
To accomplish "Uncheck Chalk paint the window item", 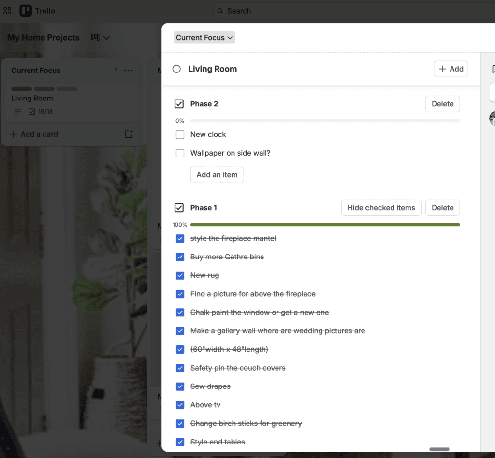I will (x=180, y=312).
